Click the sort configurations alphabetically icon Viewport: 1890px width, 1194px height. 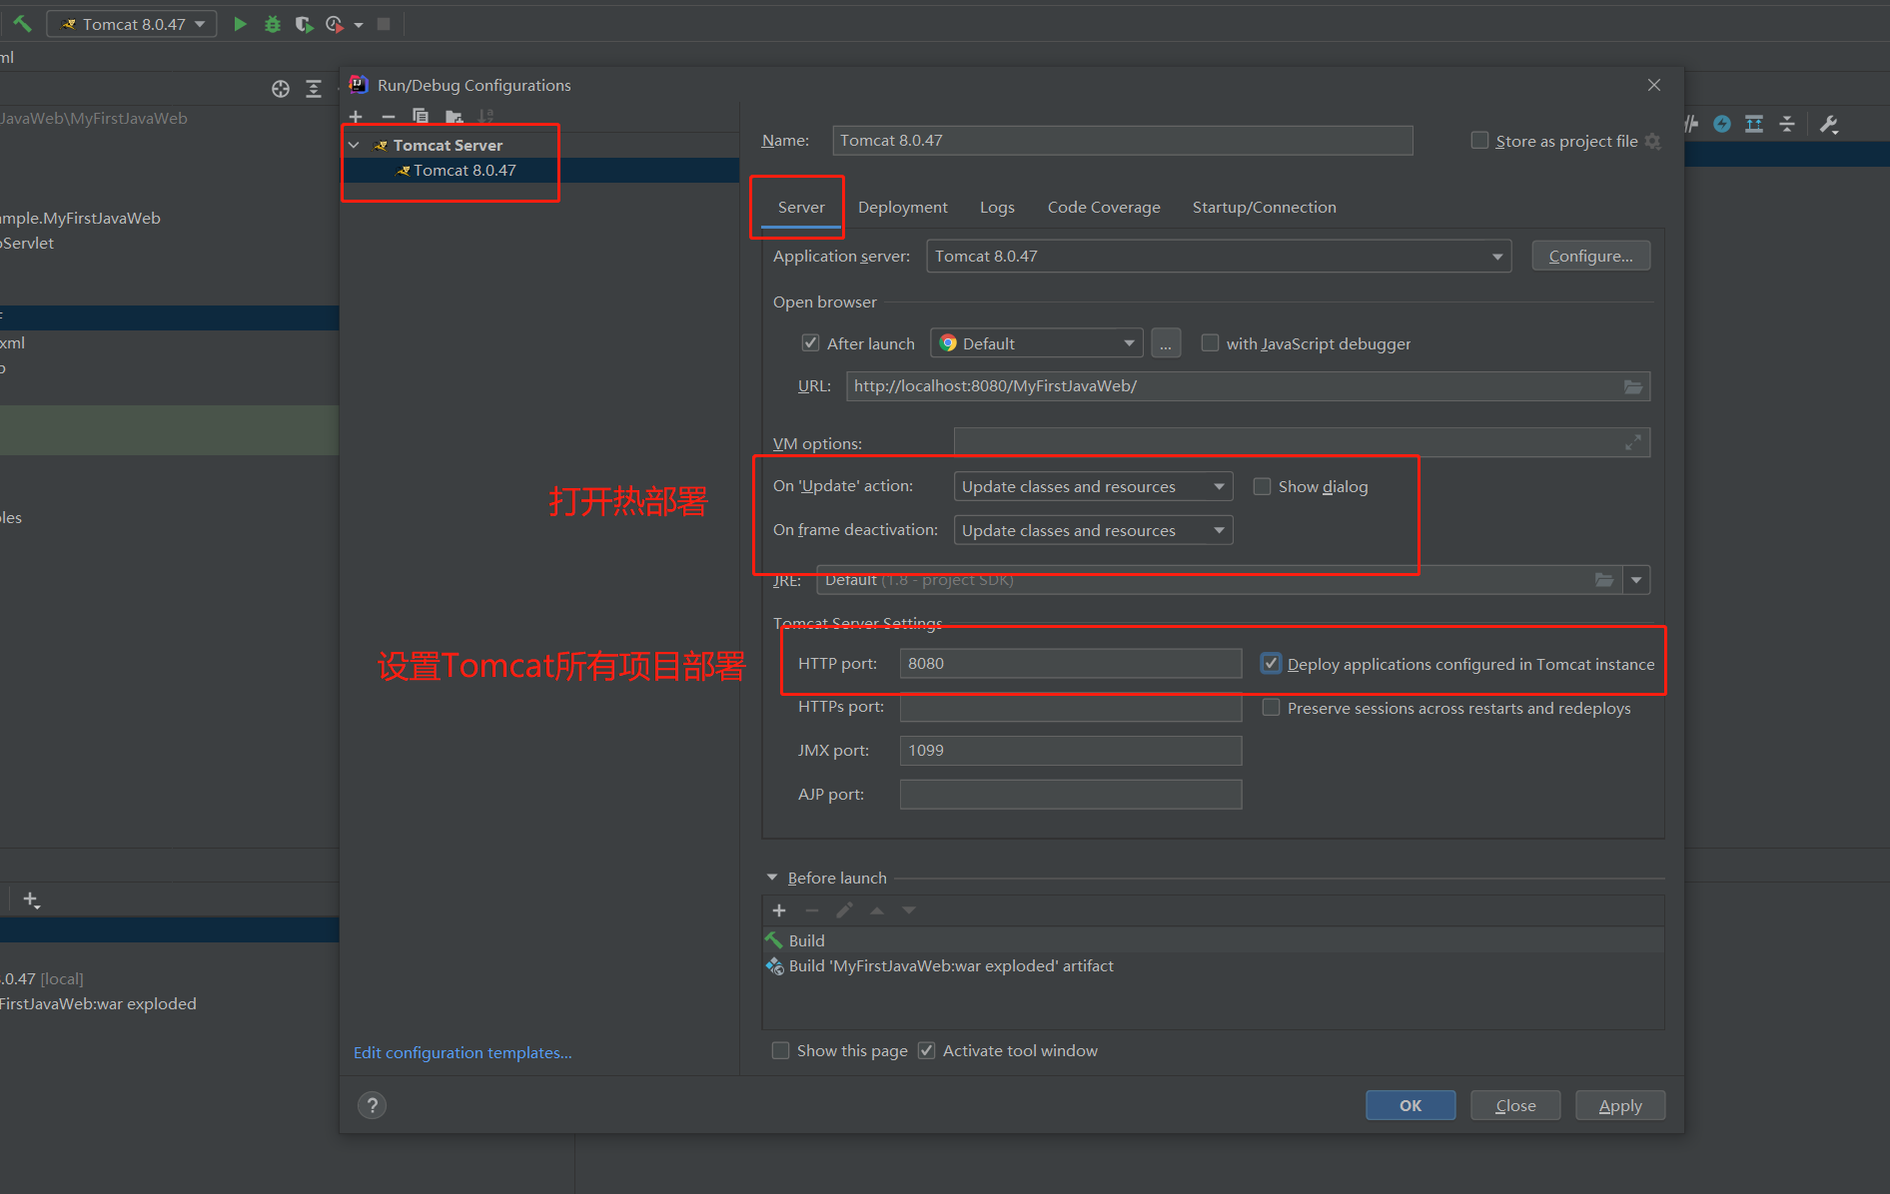pos(486,117)
